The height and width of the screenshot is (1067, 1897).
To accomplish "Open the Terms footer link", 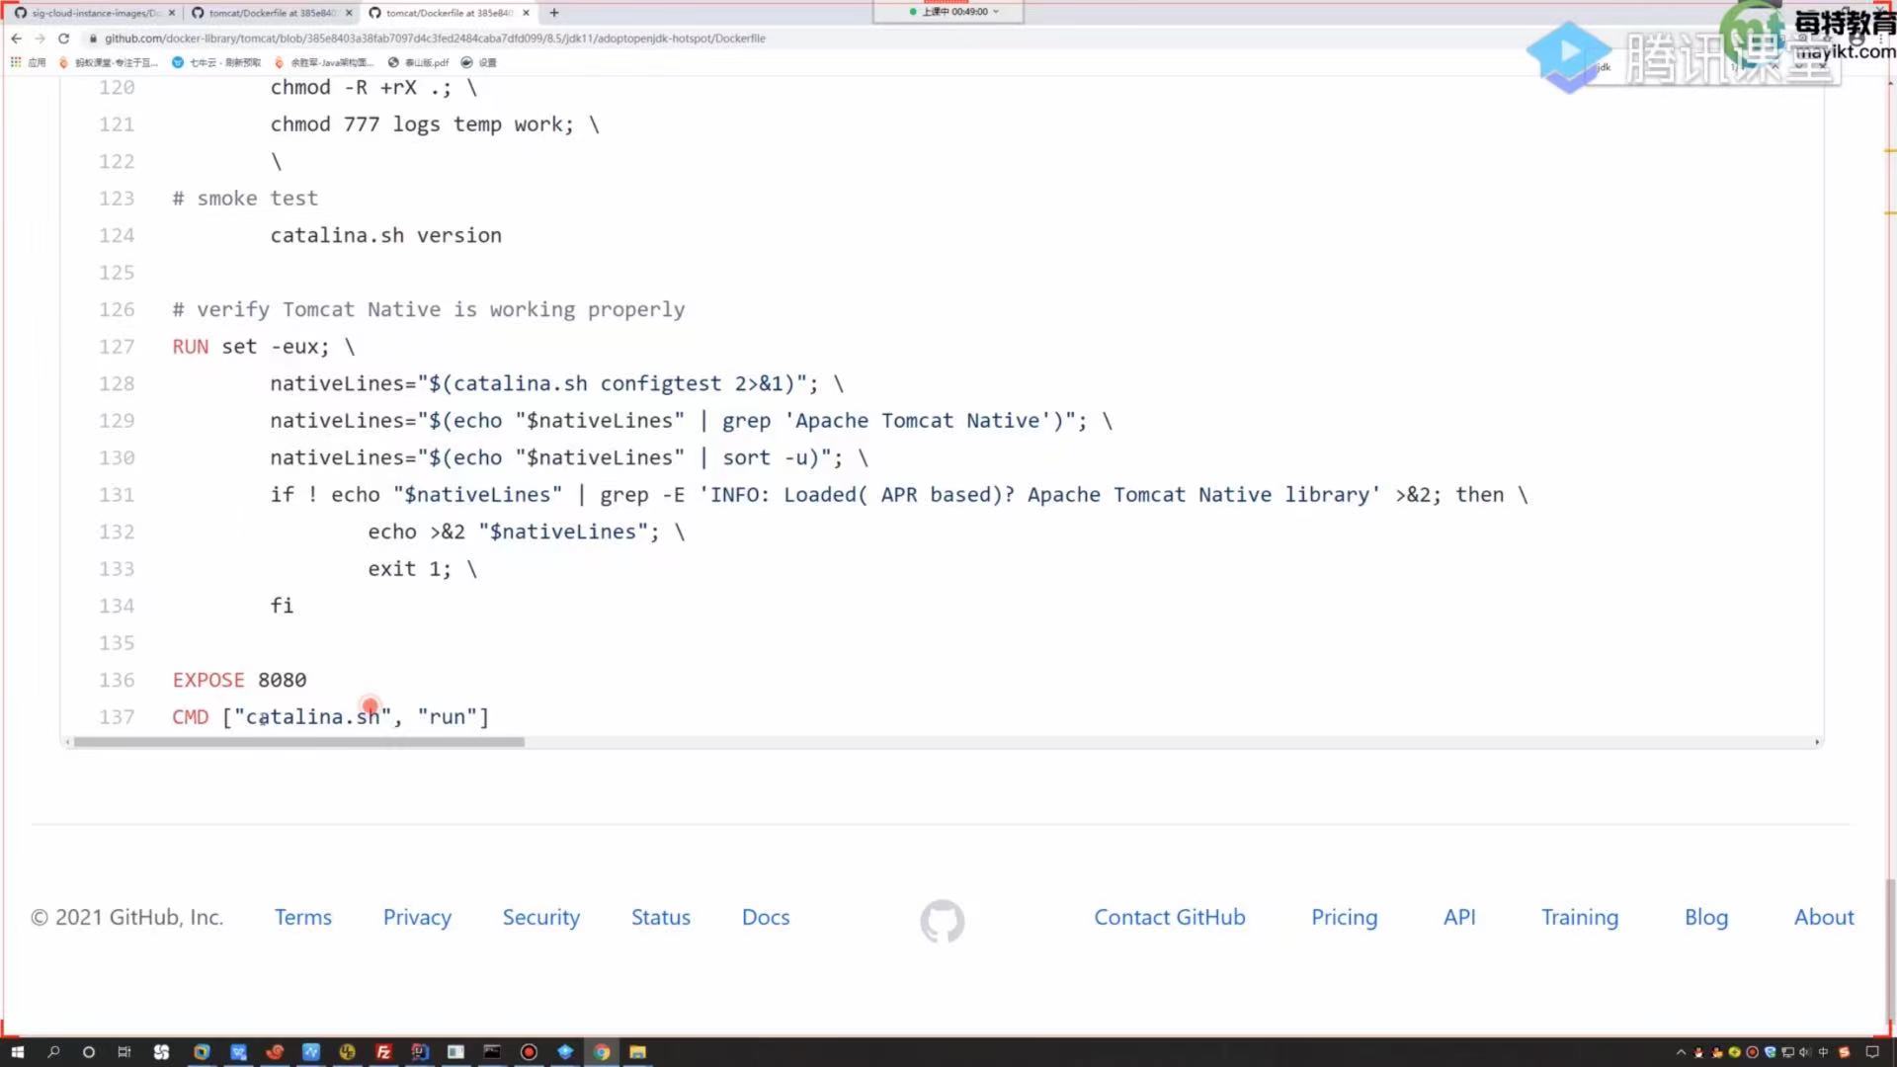I will tap(302, 917).
